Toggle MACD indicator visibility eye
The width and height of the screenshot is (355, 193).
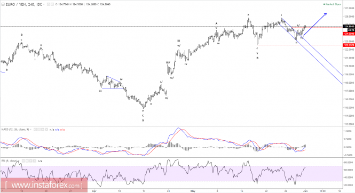click(35, 130)
